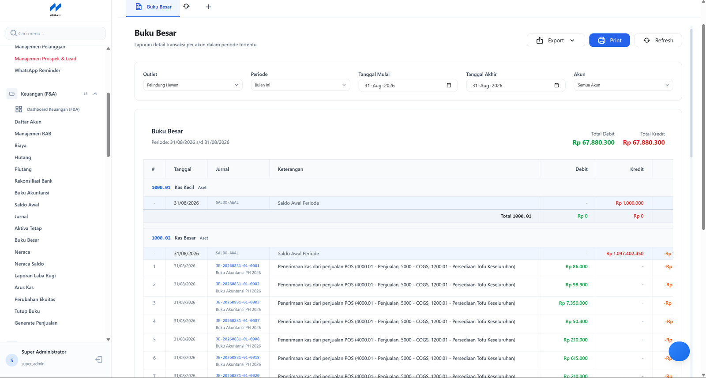Screen dimensions: 706x378
Task: Click the page vertical scrollbar thumb
Action: pos(703,127)
